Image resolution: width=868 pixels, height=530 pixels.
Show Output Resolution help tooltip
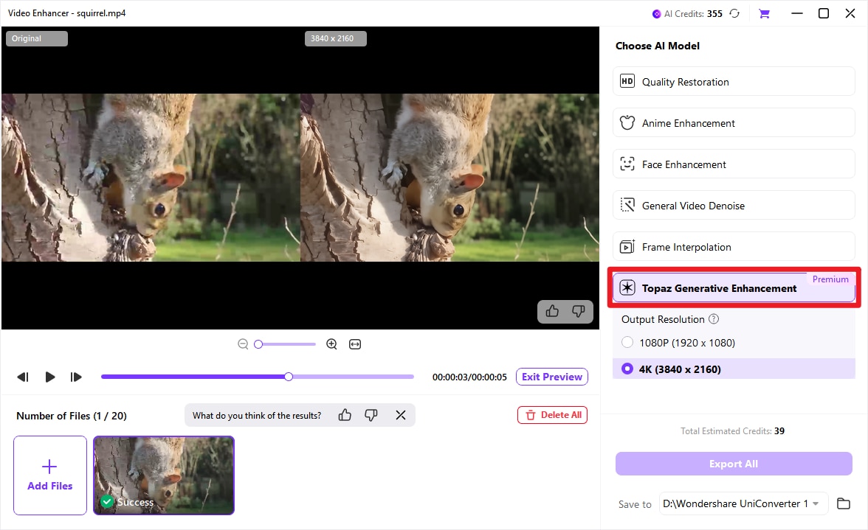(x=714, y=319)
